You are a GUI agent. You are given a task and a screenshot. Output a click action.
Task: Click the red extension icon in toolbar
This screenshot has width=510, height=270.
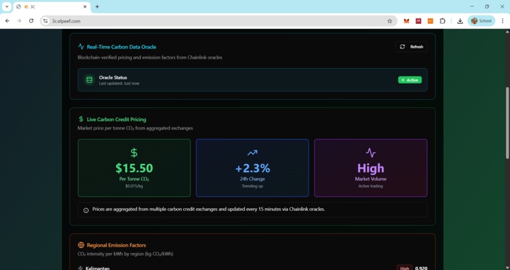[x=418, y=21]
